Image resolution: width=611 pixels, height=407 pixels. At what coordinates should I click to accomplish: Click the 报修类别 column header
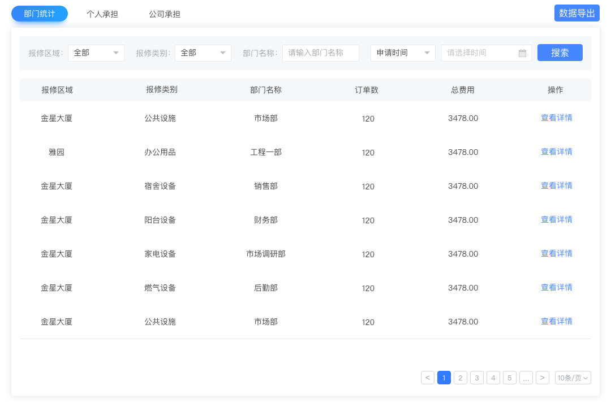[161, 89]
